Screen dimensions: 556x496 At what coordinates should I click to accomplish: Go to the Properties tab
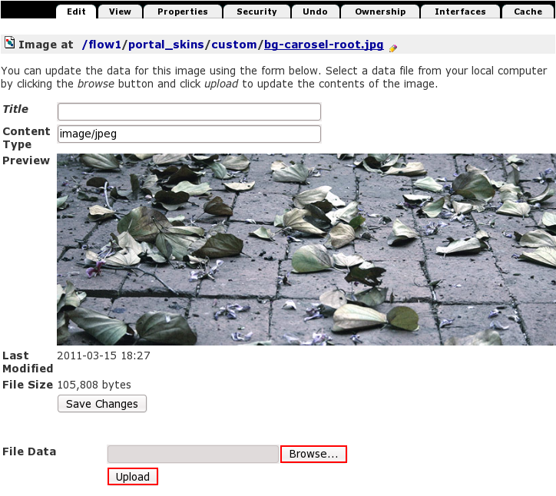pos(183,12)
